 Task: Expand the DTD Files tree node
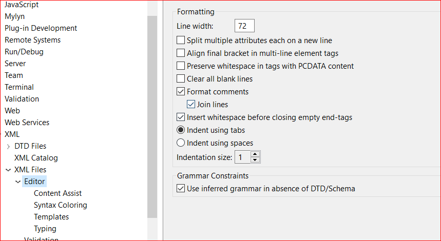pyautogui.click(x=9, y=147)
